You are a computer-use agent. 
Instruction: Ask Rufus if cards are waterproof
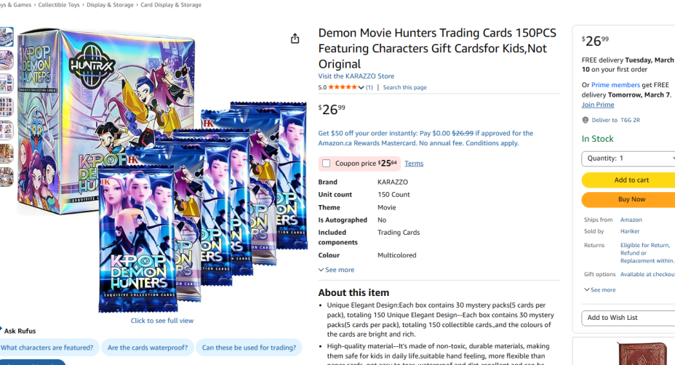pos(148,348)
